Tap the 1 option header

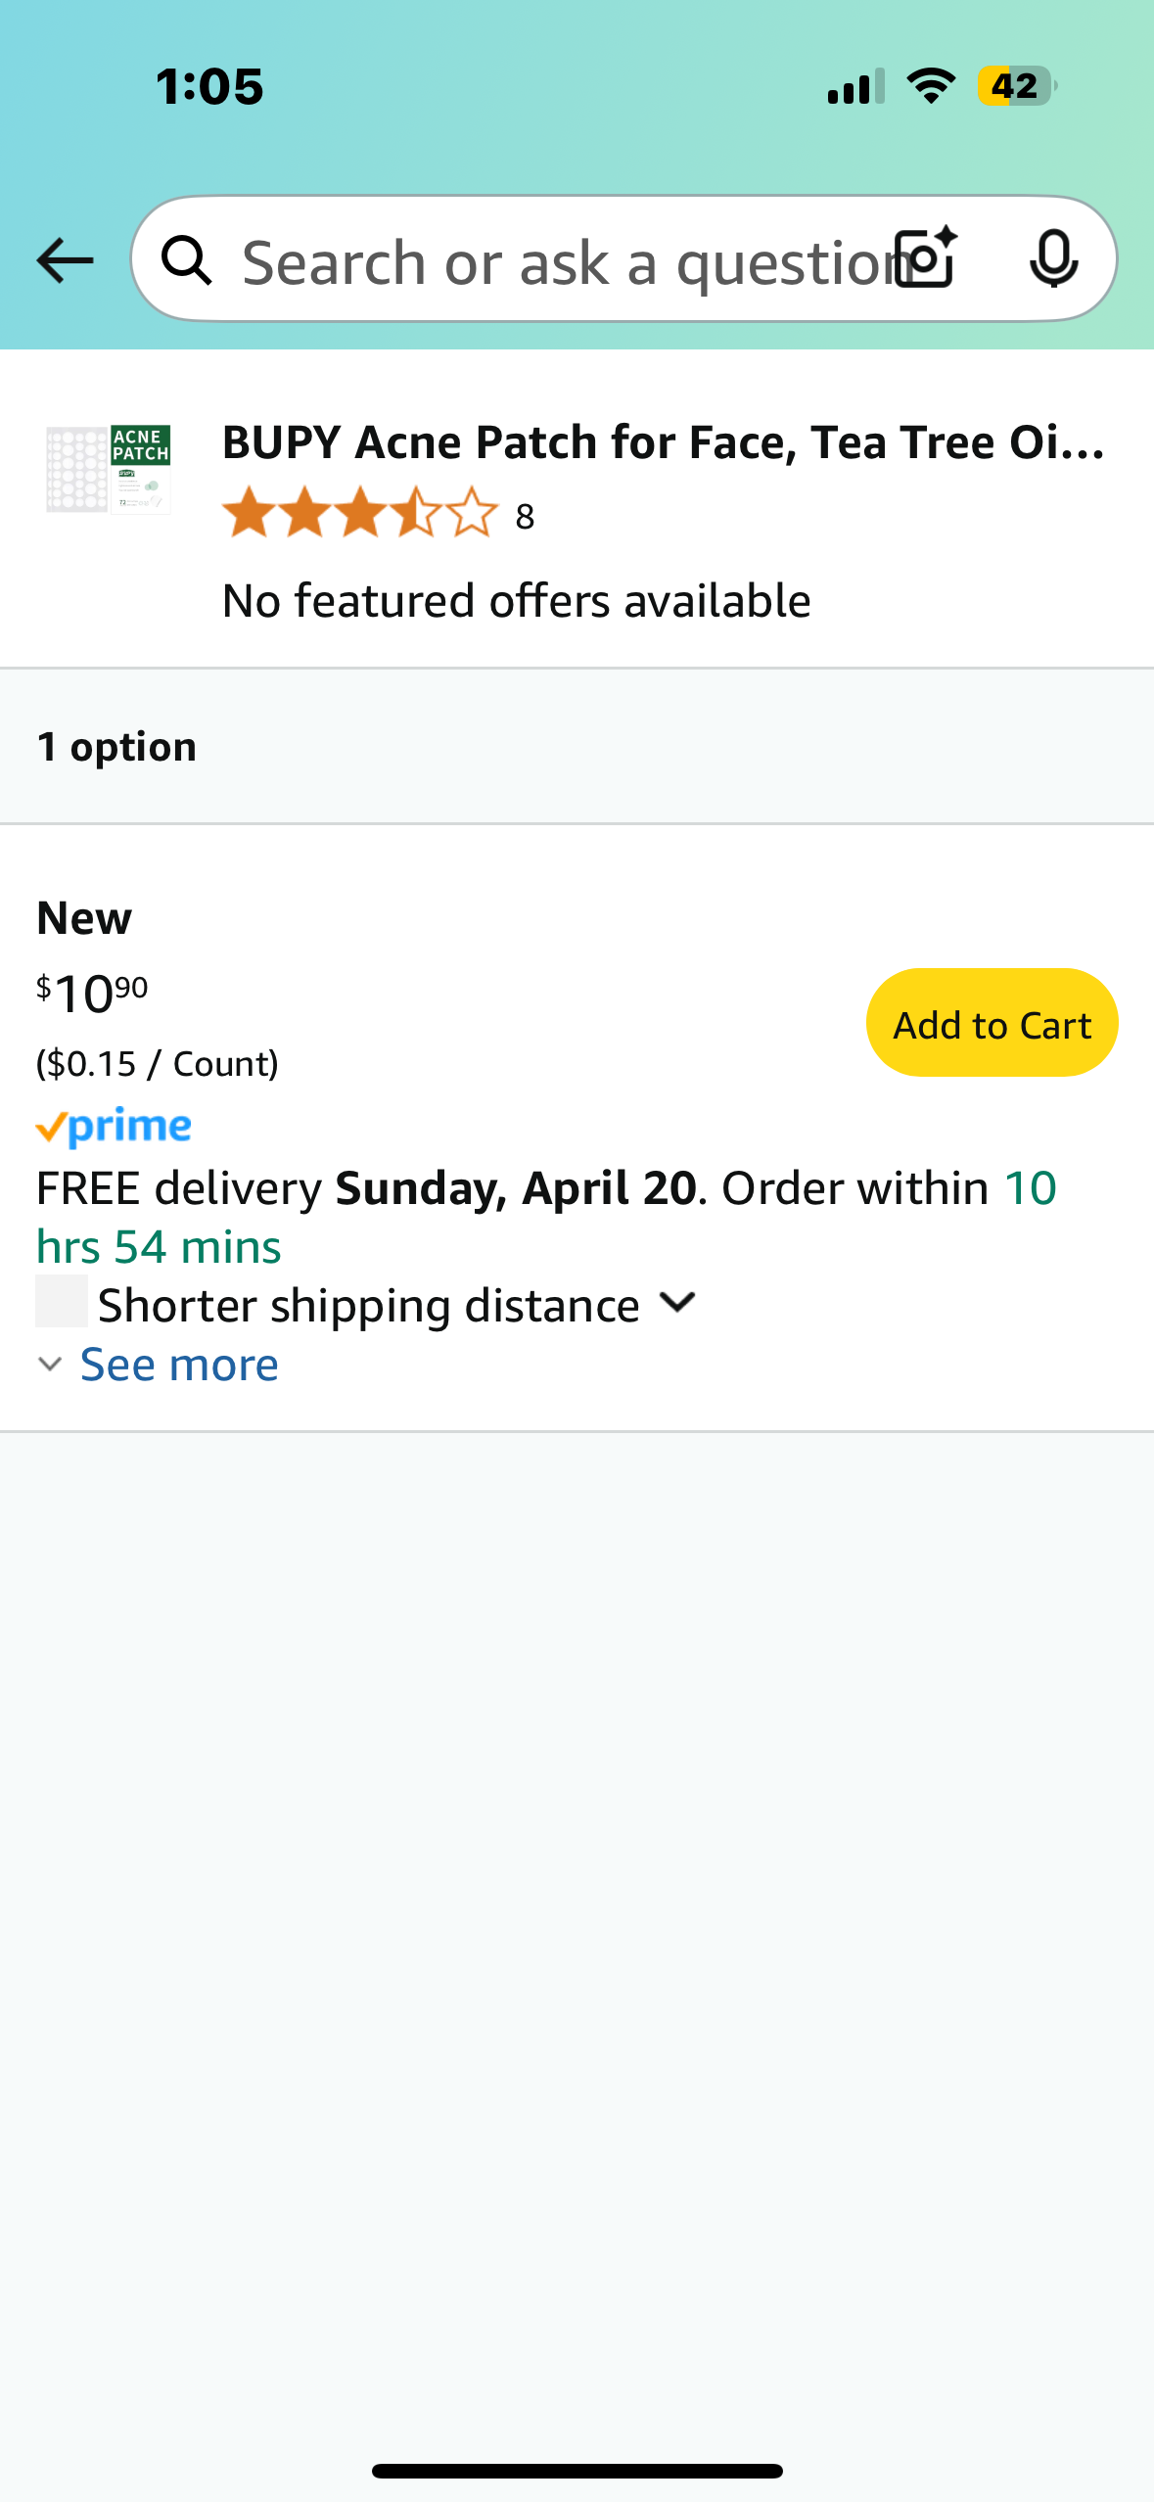[x=116, y=747]
